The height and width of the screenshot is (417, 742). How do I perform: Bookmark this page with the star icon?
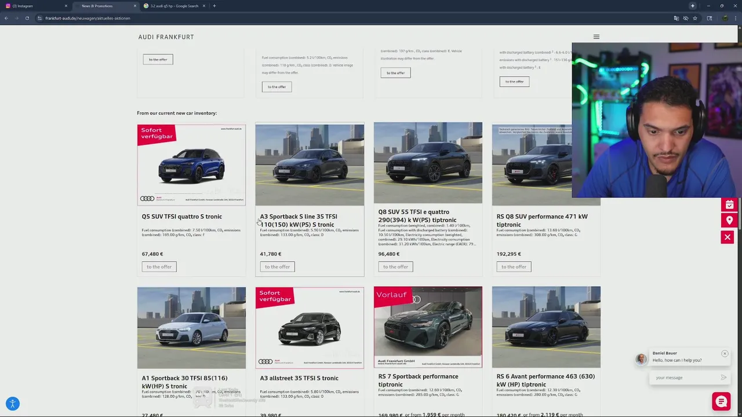[x=695, y=18]
